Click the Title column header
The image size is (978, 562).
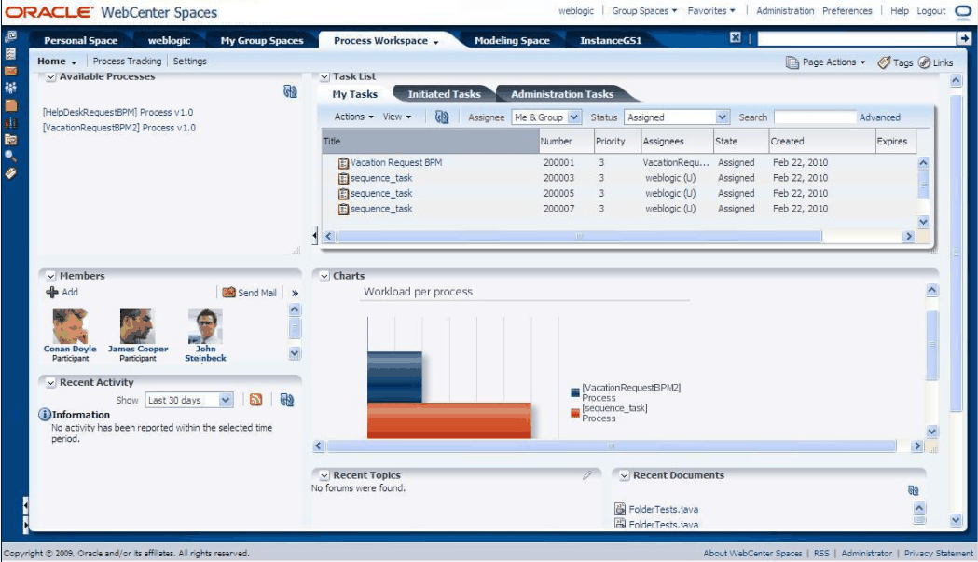(431, 142)
